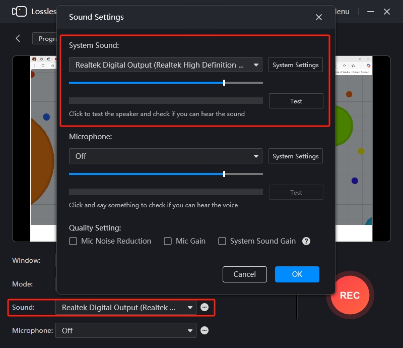Close the main recorder window
This screenshot has width=403, height=348.
pyautogui.click(x=387, y=12)
